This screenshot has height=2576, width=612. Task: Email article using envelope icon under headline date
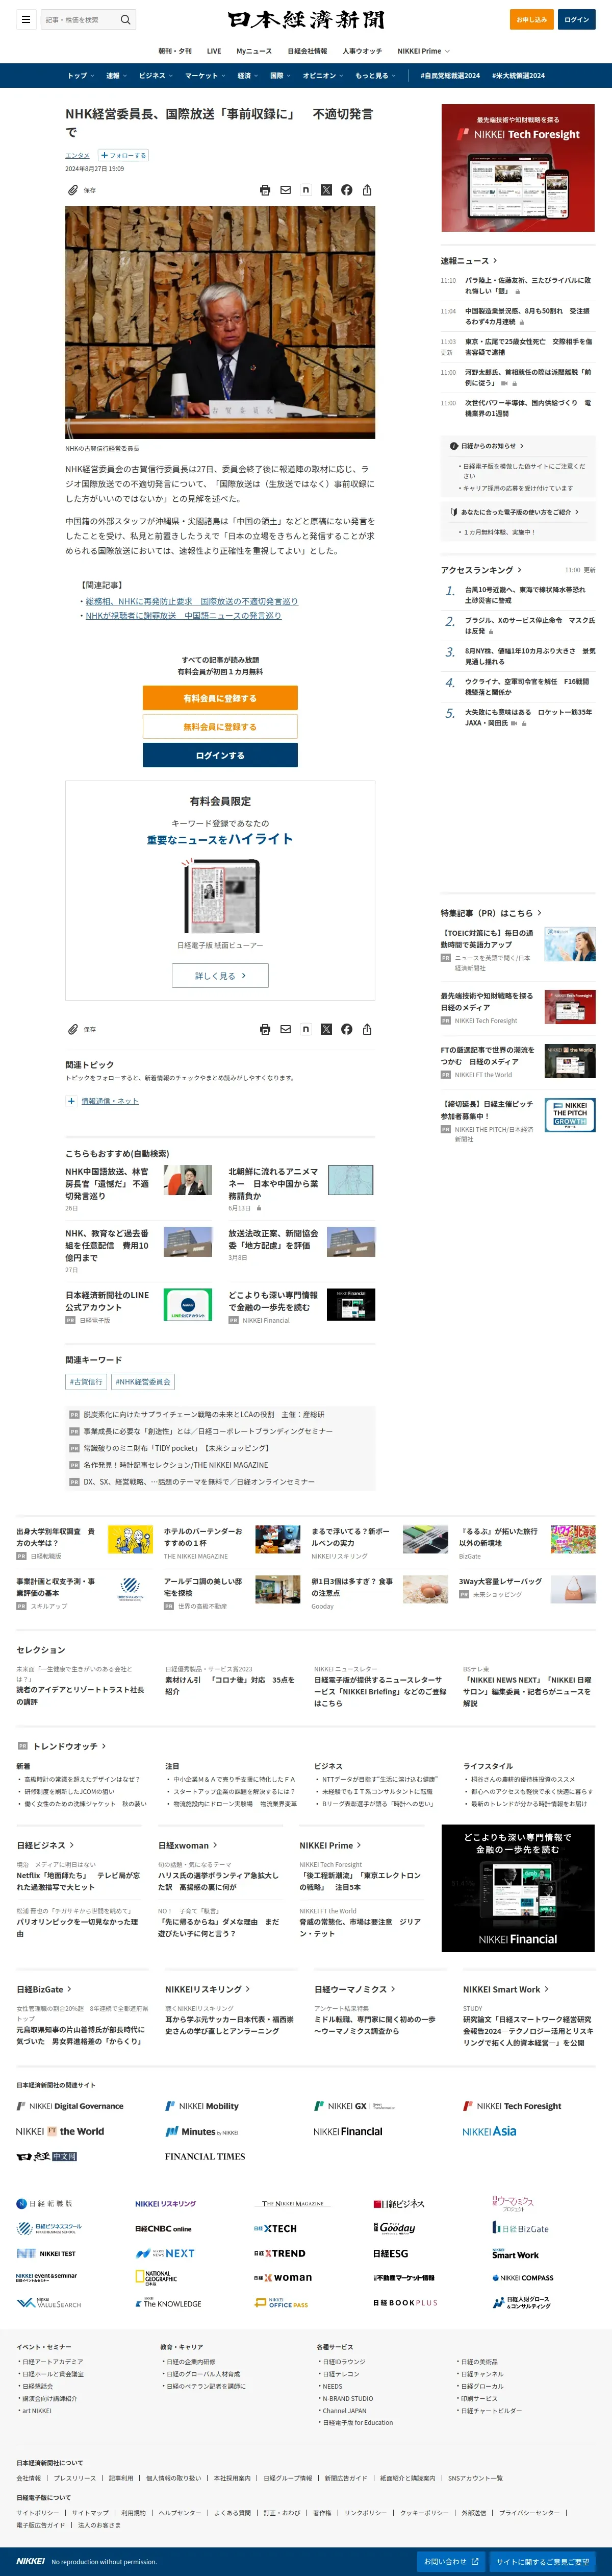[285, 190]
